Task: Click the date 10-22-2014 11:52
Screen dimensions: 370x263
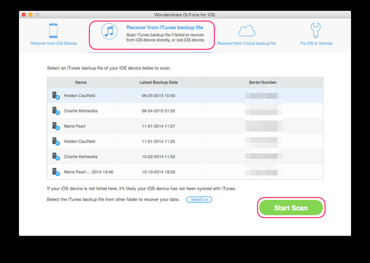Action: click(x=158, y=156)
